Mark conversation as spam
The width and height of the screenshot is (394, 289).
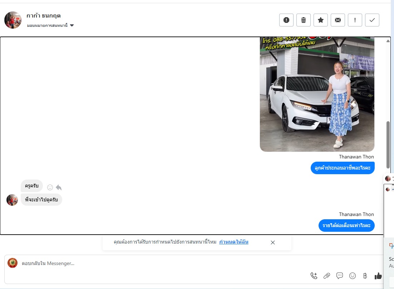pos(286,20)
